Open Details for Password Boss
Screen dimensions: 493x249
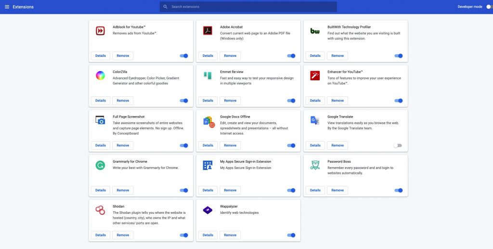(315, 190)
